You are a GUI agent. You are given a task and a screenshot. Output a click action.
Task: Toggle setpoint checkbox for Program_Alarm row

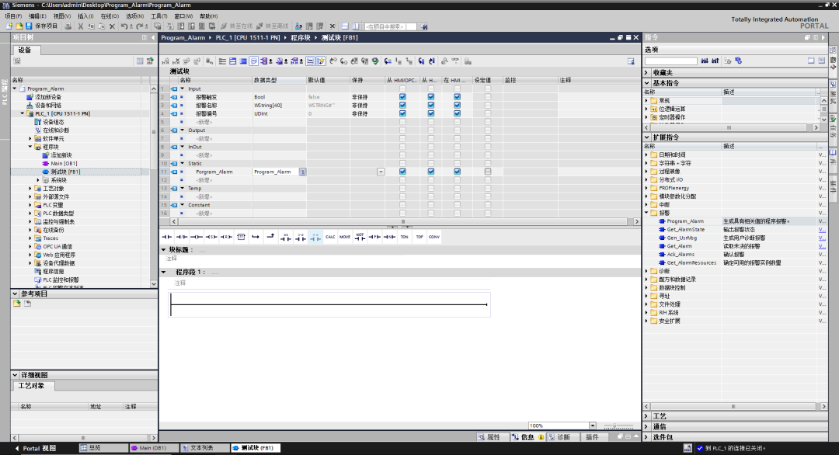click(487, 172)
